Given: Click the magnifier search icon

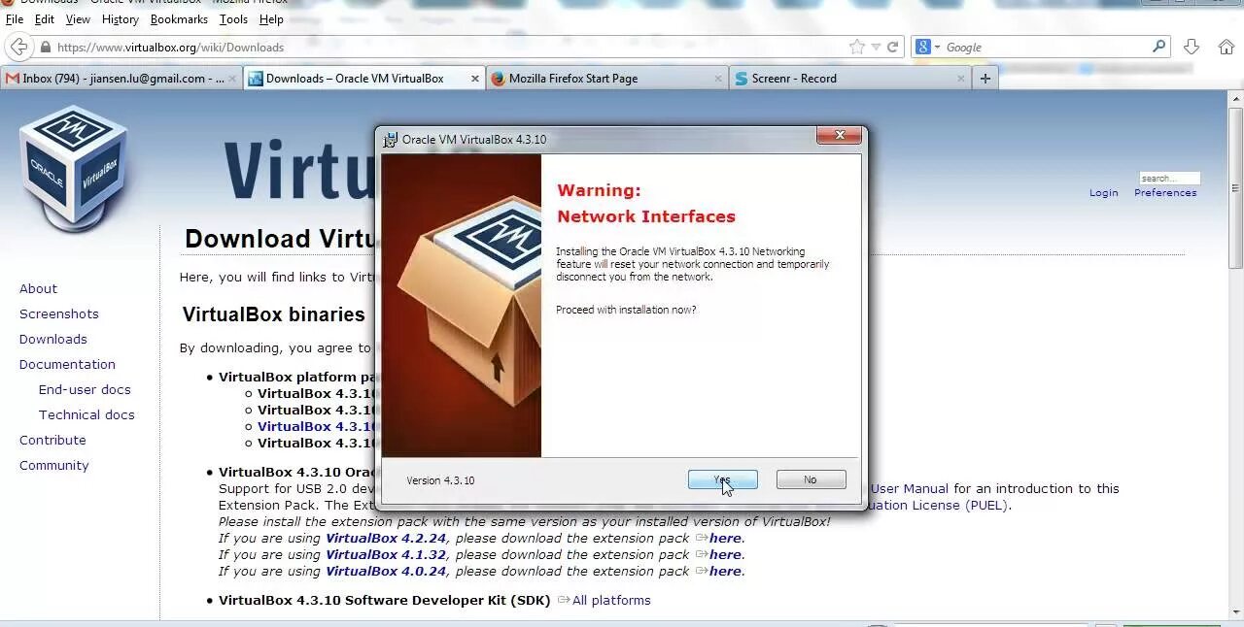Looking at the screenshot, I should point(1158,46).
